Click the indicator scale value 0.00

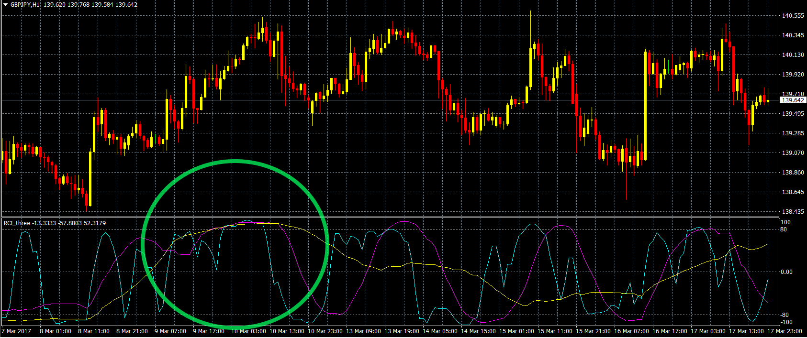coord(786,272)
